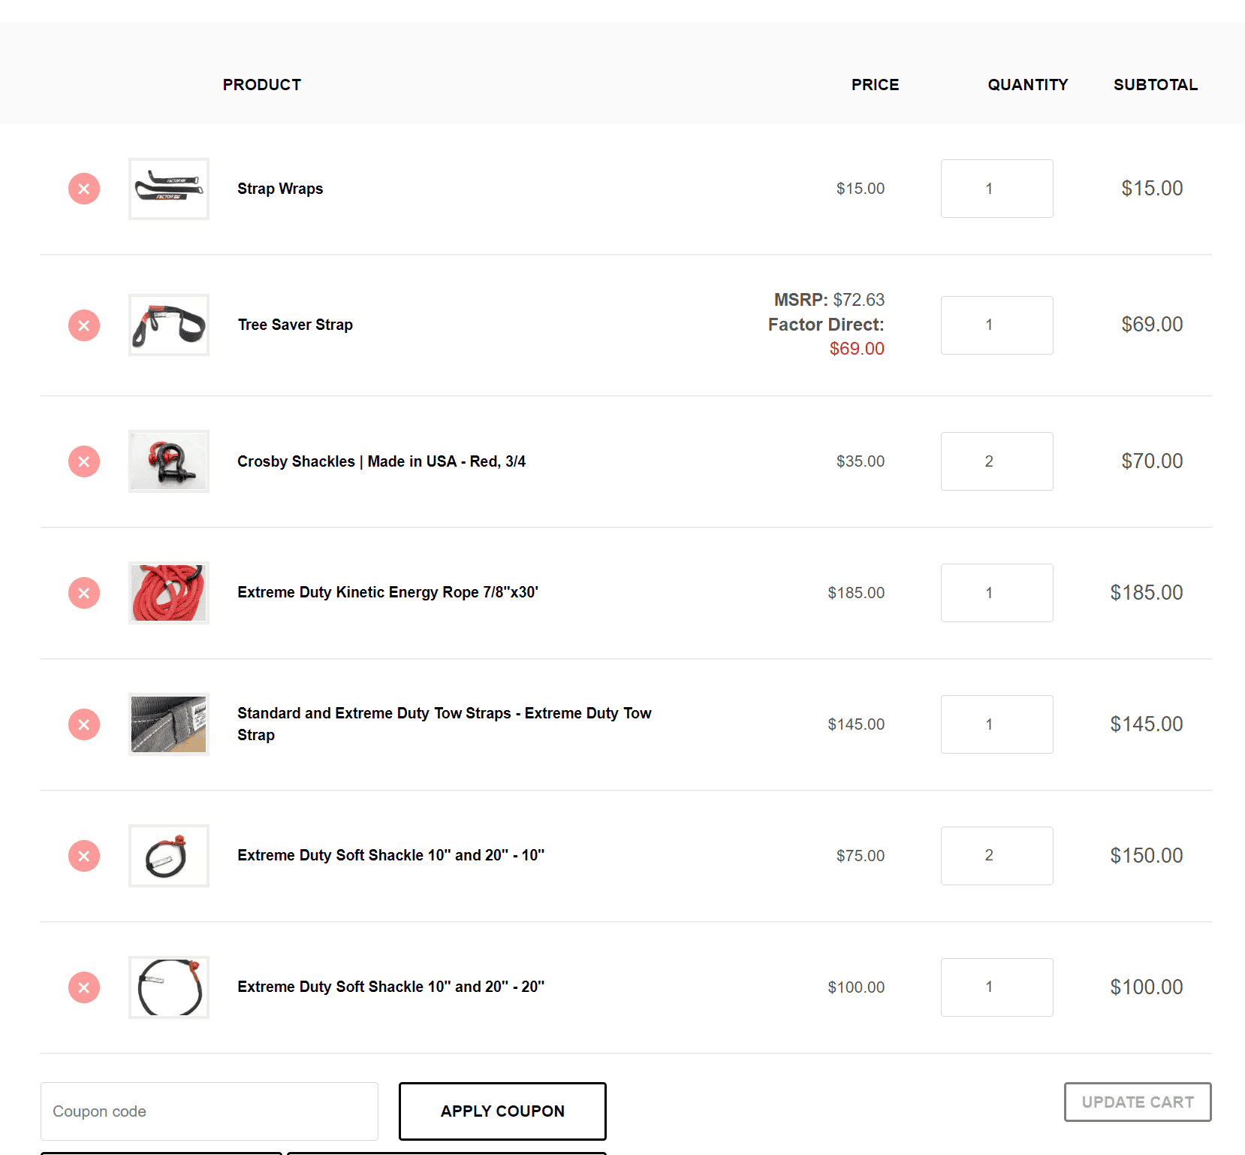Open Extreme Duty Soft Shackle 20" link
Image resolution: width=1245 pixels, height=1155 pixels.
[x=390, y=987]
